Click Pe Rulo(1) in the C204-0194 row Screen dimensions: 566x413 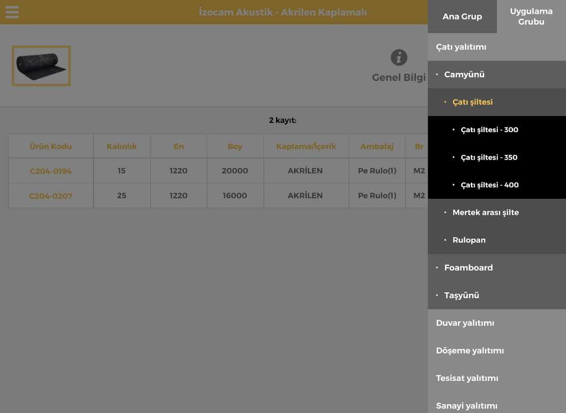click(x=377, y=171)
